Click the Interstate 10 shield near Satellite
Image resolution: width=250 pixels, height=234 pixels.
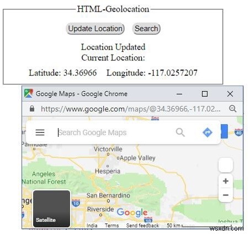[x=76, y=203]
